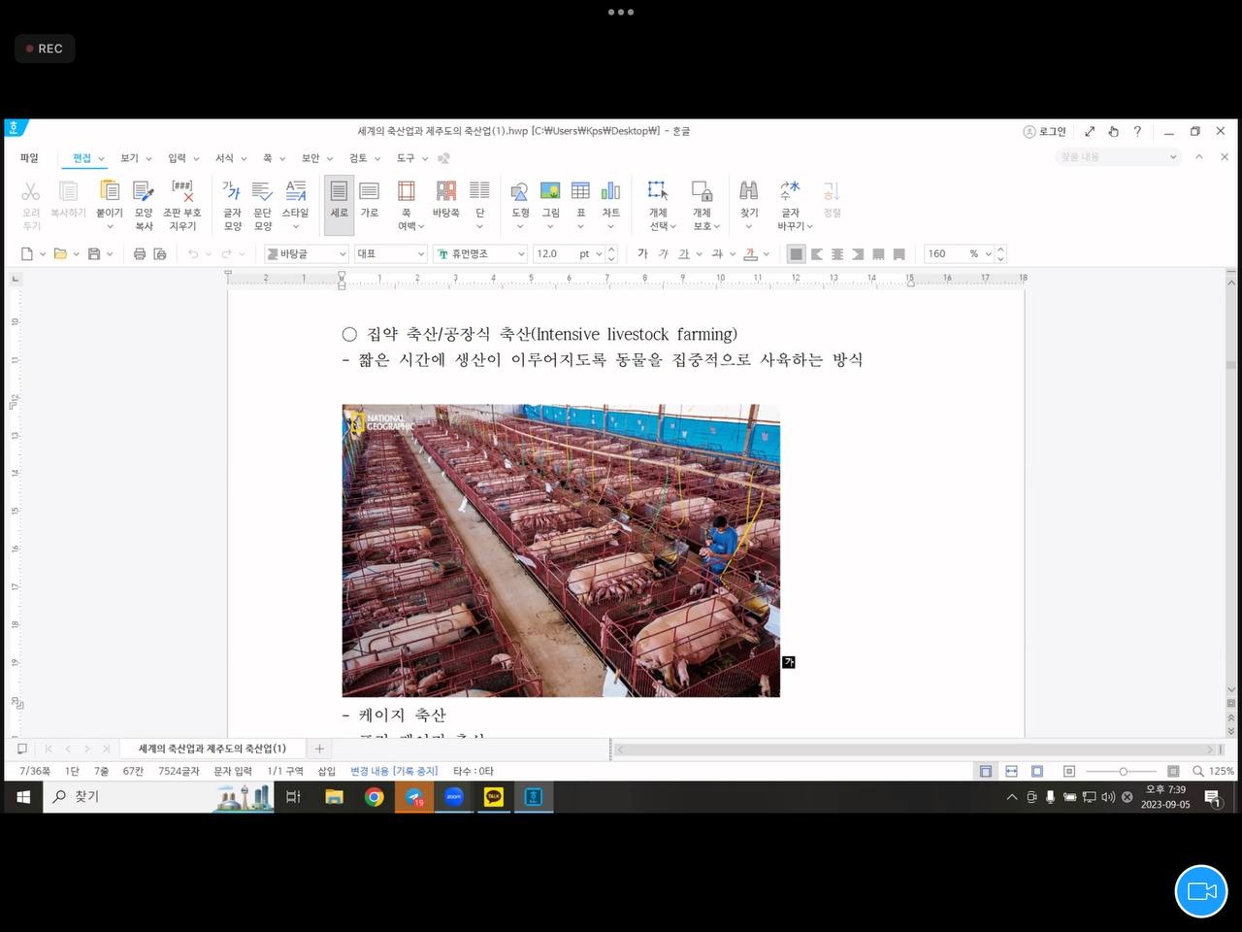The image size is (1242, 932).
Task: Open the 서식 menu
Action: pos(224,158)
